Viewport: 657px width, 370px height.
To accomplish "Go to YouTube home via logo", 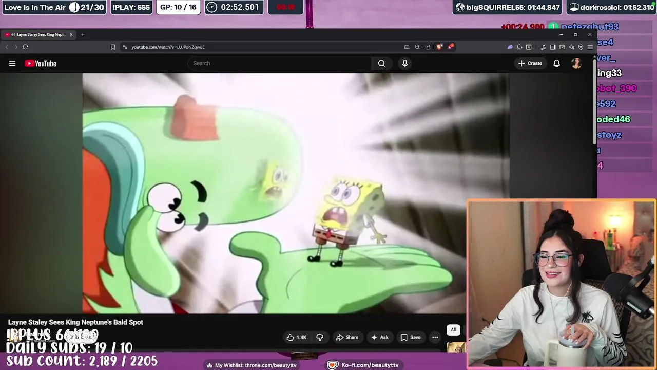I will click(41, 63).
